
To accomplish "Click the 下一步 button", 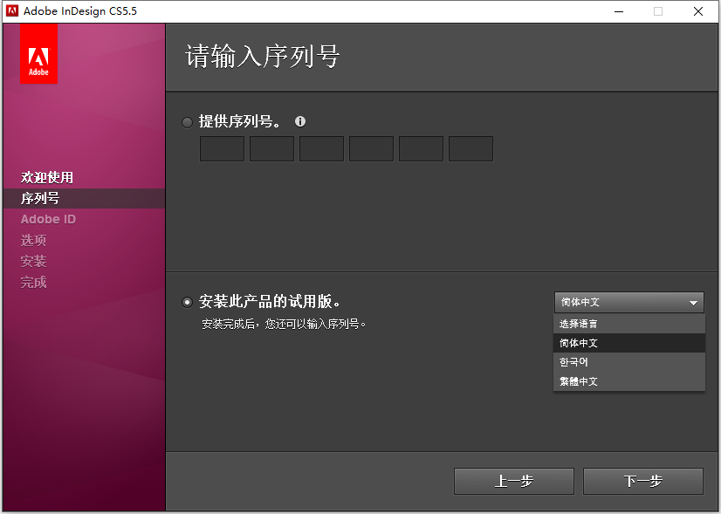I will click(643, 482).
